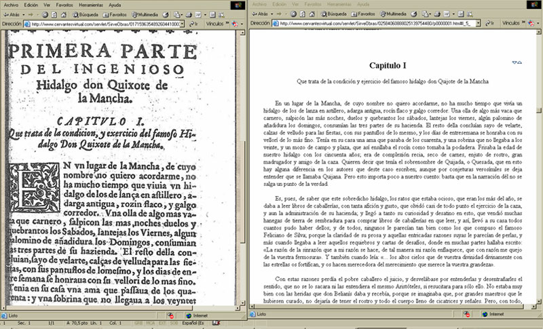Click Mail icon in right window toolbar
This screenshot has width=543, height=329.
pyautogui.click(x=425, y=14)
